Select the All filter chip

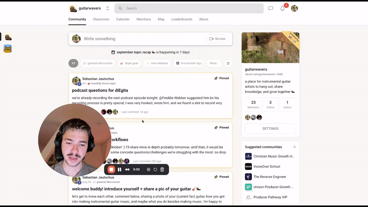click(73, 63)
